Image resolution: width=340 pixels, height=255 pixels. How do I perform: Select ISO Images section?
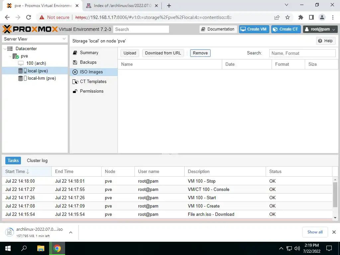[94, 72]
